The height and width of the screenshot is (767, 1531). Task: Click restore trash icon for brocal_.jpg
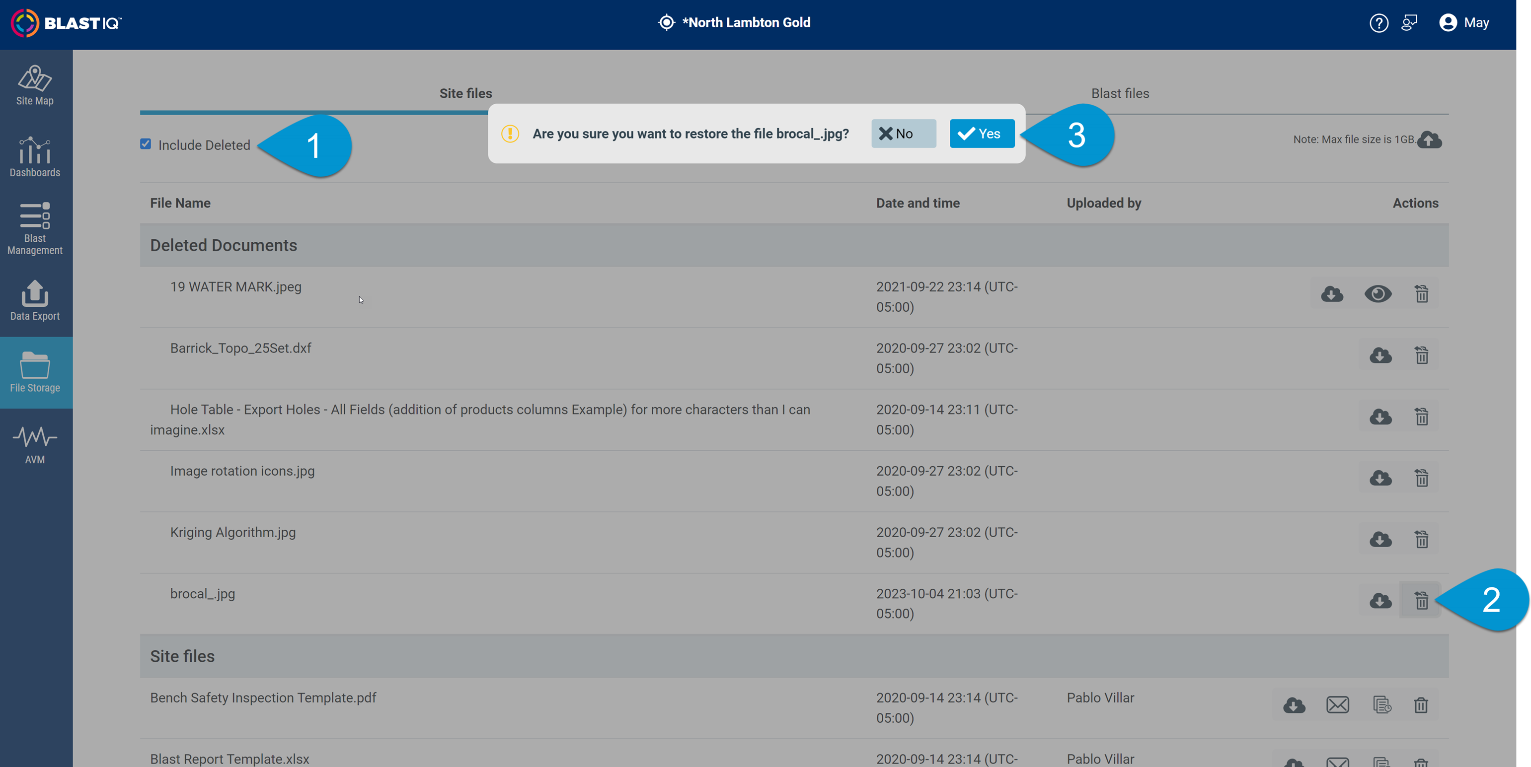pyautogui.click(x=1421, y=601)
